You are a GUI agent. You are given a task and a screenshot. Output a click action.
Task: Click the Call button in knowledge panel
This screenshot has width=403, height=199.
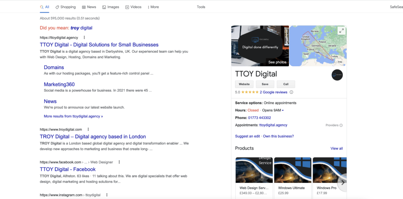286,84
